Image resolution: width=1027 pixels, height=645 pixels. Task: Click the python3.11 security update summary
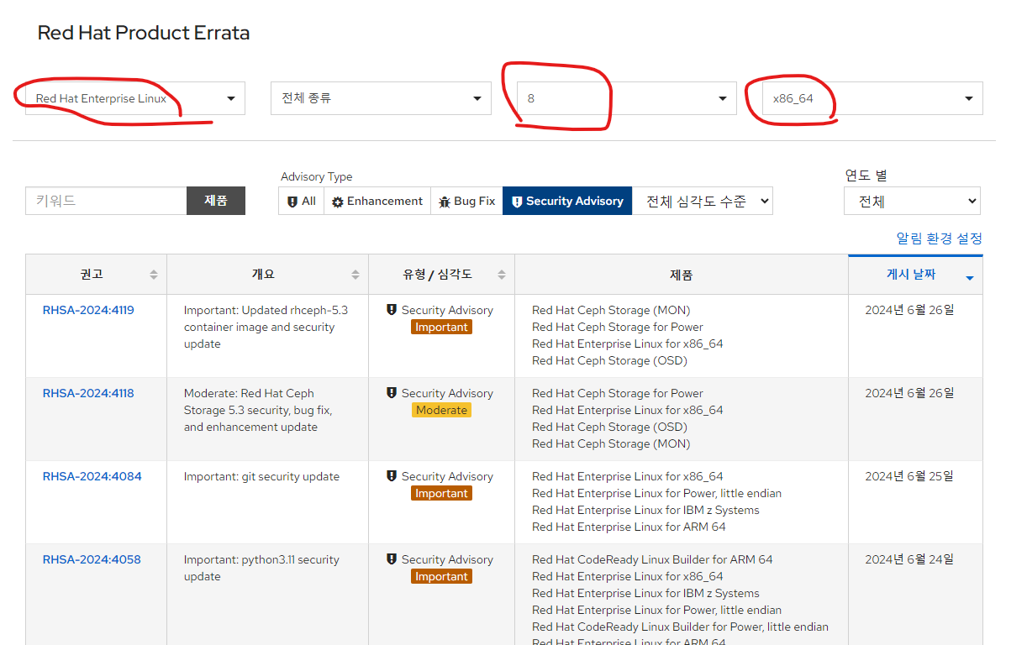[261, 568]
